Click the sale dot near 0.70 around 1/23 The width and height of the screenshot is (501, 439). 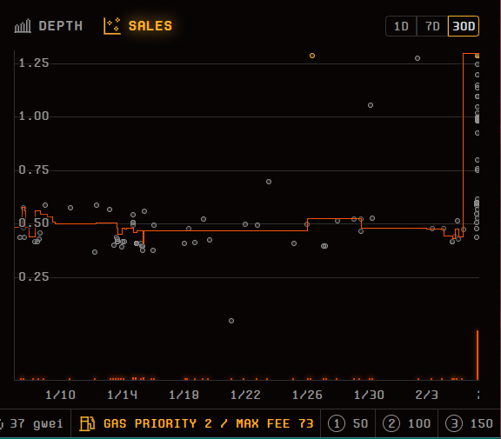point(269,182)
